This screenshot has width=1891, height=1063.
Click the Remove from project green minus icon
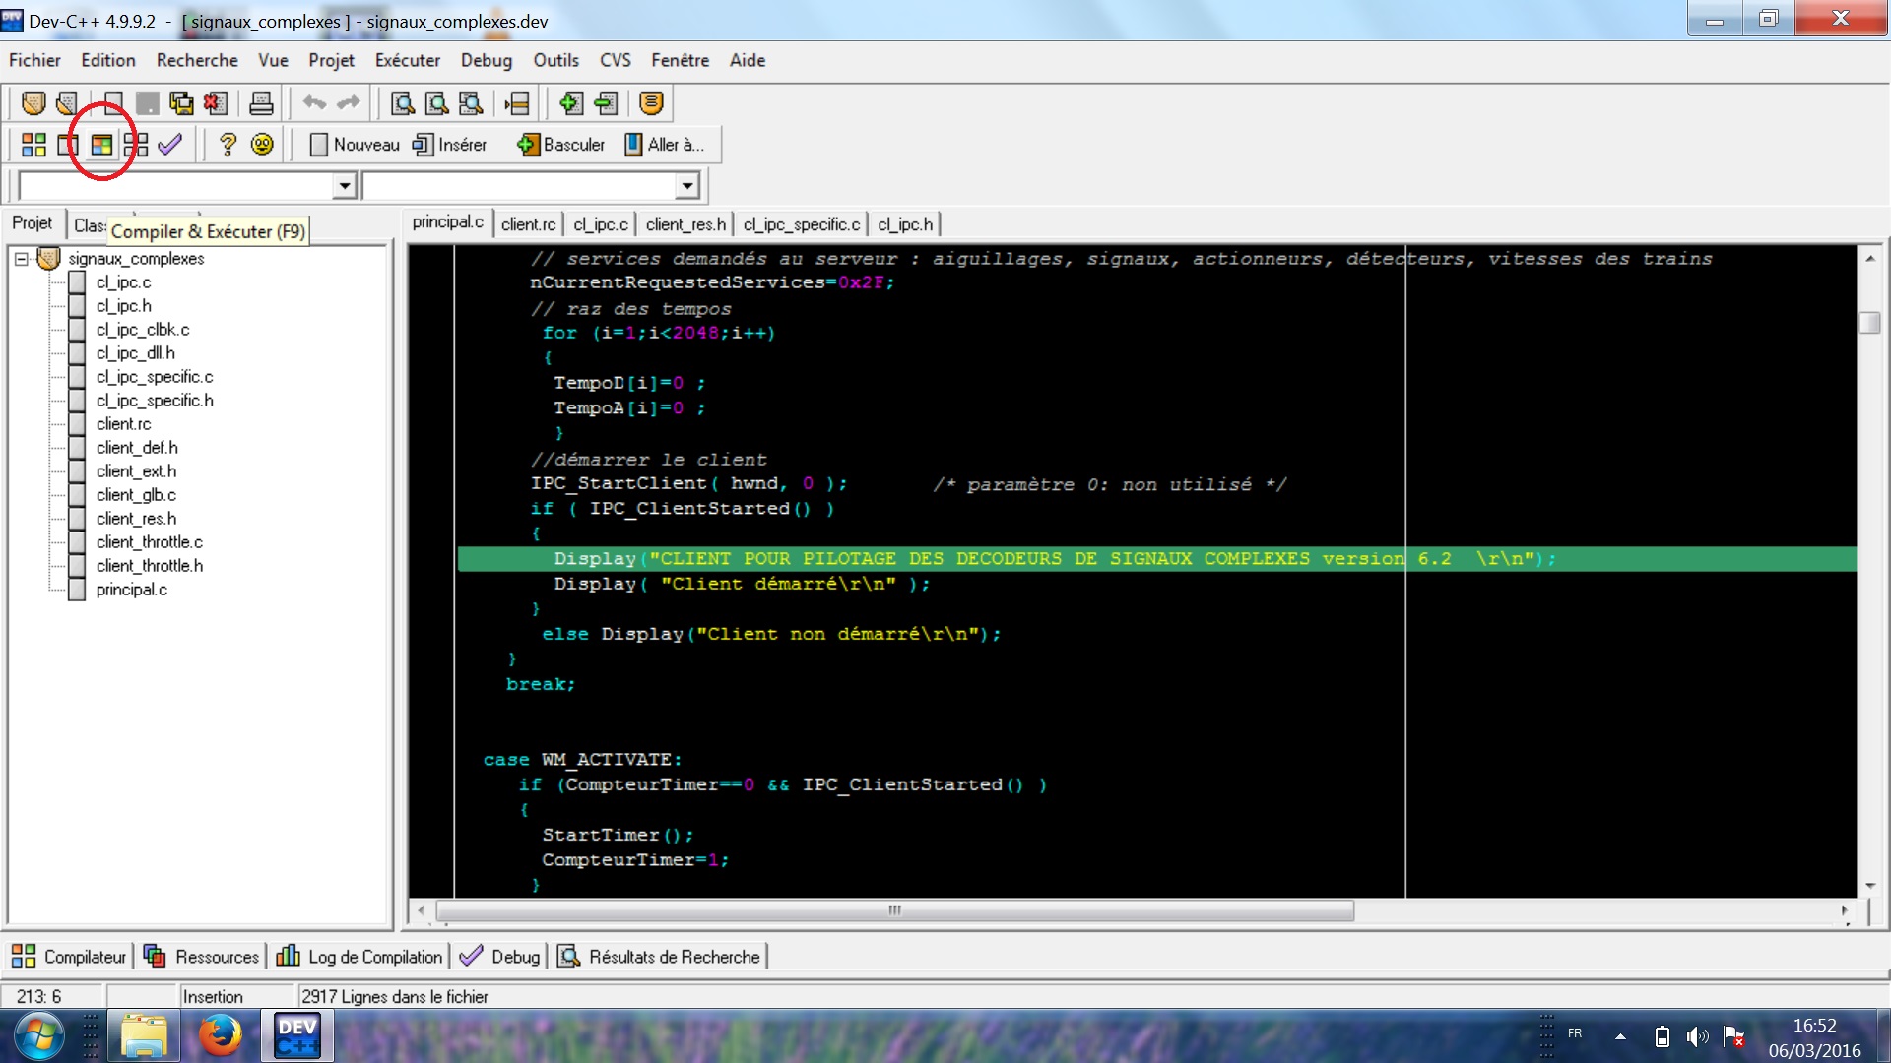(x=606, y=102)
